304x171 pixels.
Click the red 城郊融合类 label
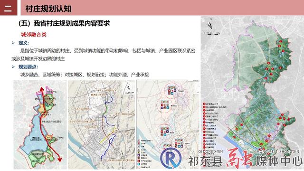(34, 35)
